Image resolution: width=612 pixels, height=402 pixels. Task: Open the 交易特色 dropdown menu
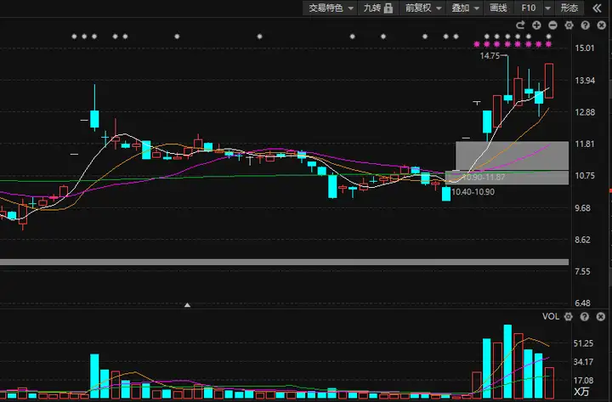coord(330,8)
